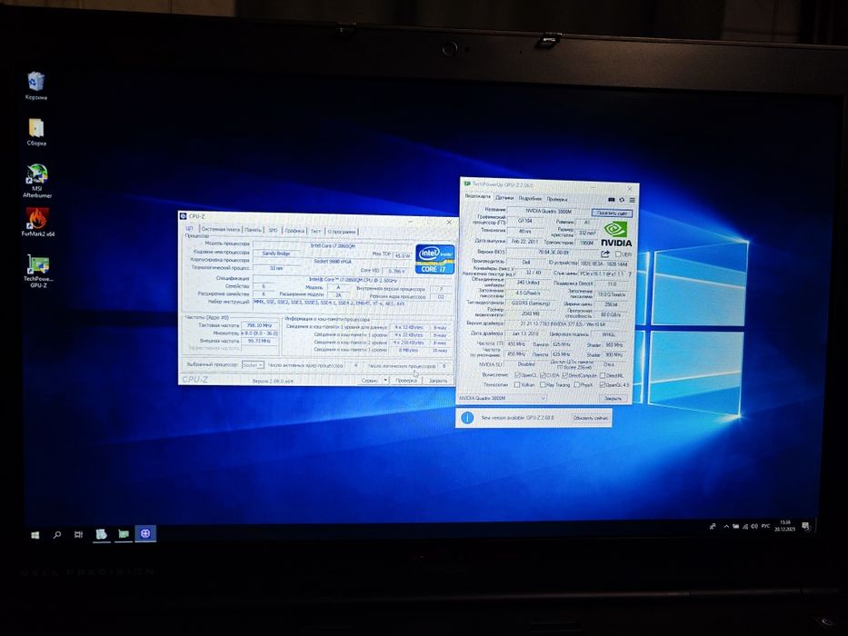Click the question mark beside the bus interface field

coord(630,274)
